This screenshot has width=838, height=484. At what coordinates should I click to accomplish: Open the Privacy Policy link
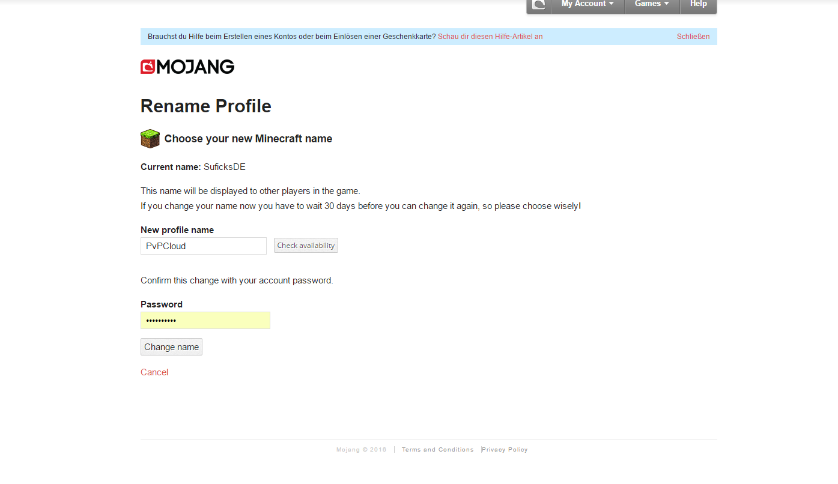point(505,450)
